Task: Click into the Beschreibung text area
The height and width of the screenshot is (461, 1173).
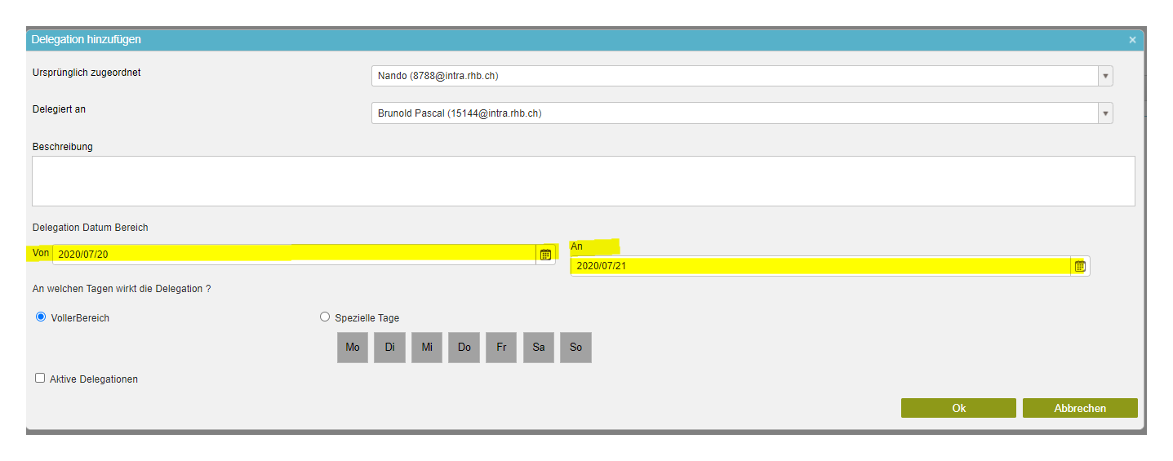Action: 583,181
